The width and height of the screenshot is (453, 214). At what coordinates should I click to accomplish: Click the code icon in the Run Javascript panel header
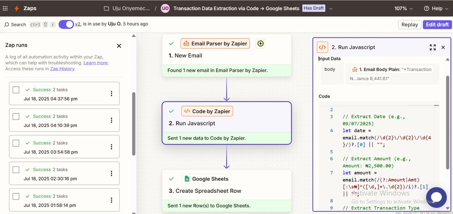(322, 47)
